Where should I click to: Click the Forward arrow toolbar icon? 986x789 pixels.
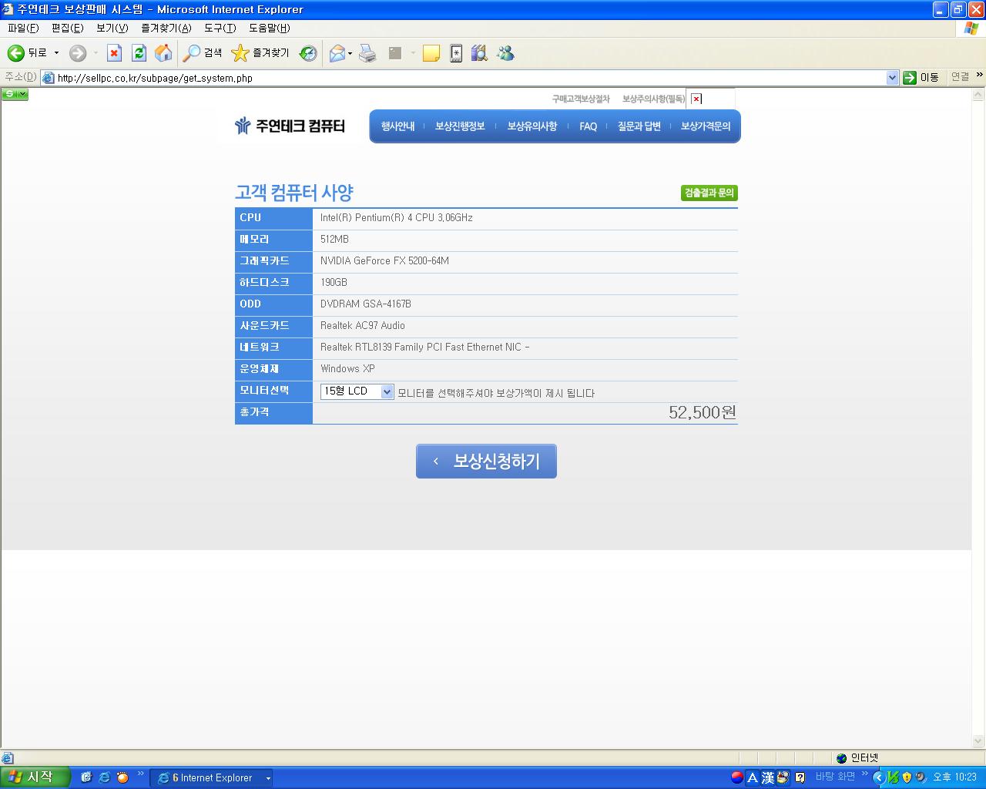tap(78, 53)
